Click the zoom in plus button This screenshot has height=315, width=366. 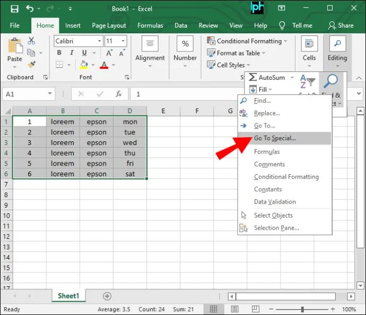pyautogui.click(x=333, y=309)
